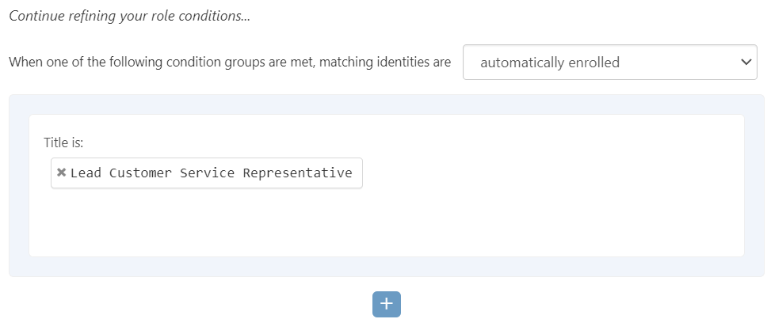Click the word "Representative" in the title tag

click(x=297, y=173)
